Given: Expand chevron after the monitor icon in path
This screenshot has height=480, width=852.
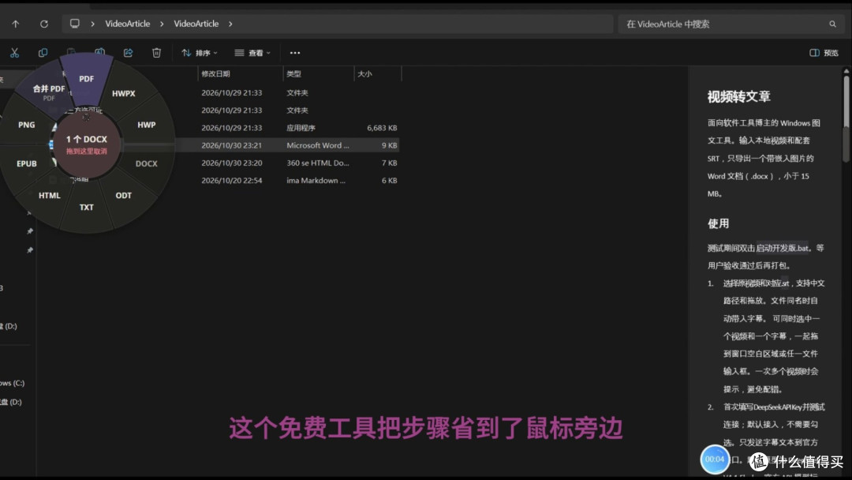Looking at the screenshot, I should 93,24.
